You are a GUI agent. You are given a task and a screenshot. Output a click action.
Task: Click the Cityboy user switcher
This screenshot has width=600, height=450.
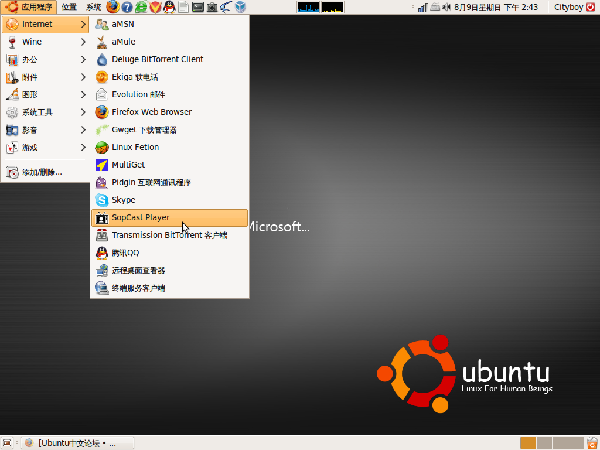[x=568, y=7]
